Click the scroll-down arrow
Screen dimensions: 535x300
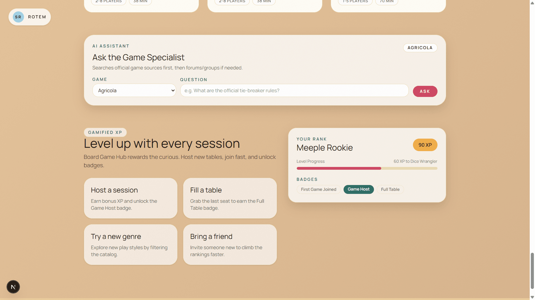click(x=532, y=297)
